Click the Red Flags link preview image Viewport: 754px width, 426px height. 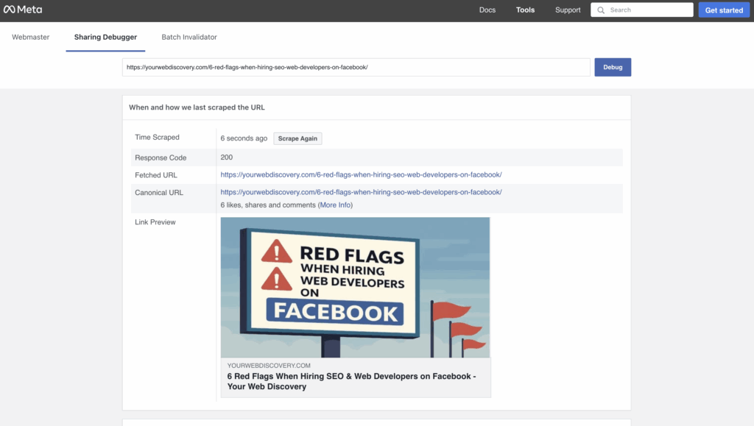(x=355, y=287)
